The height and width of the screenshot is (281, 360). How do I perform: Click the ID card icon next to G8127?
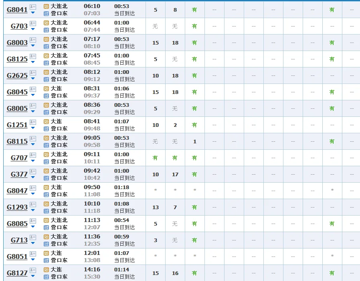click(x=33, y=270)
